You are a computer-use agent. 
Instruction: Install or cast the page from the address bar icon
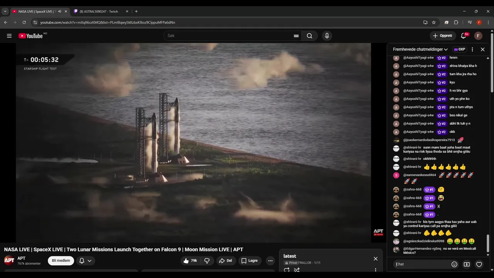425,22
